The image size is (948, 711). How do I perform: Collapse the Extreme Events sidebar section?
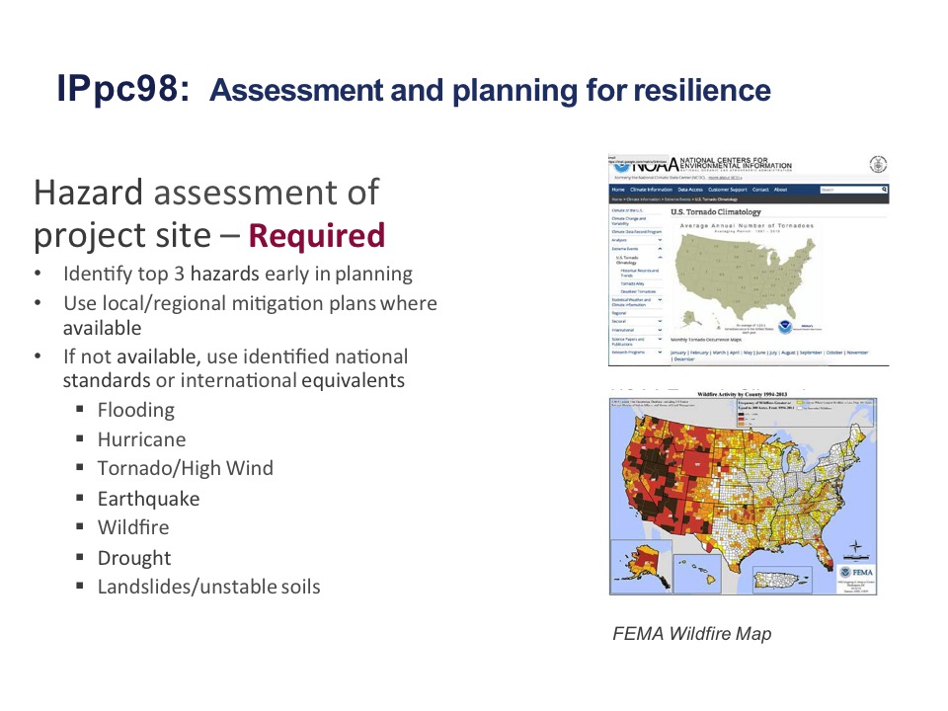(x=660, y=248)
